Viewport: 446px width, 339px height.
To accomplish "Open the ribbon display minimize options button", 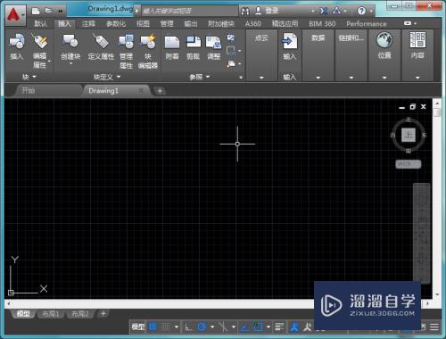I will [x=410, y=23].
